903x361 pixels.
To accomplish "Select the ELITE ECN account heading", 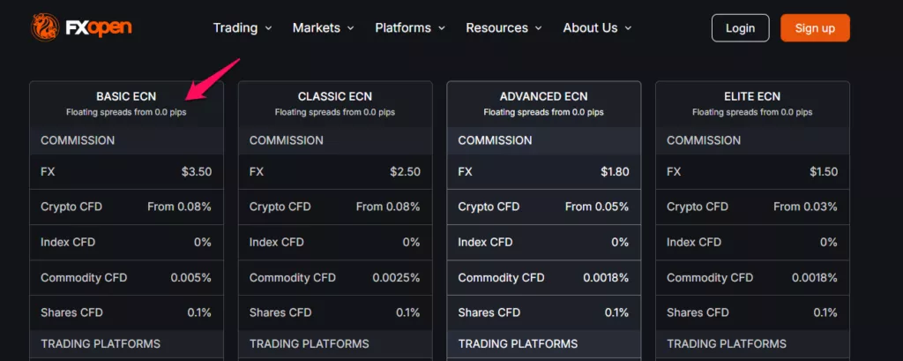I will pos(752,97).
